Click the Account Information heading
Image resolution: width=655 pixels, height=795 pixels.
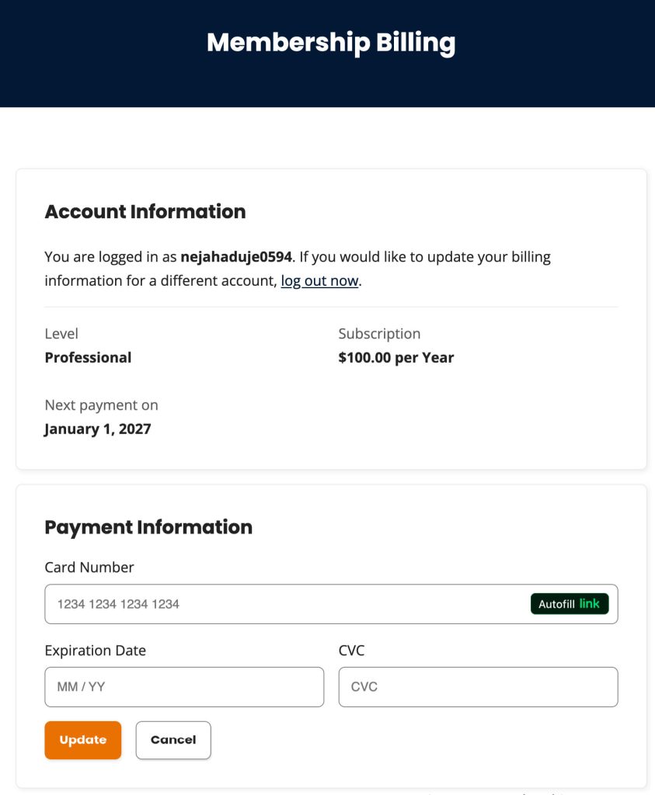click(x=145, y=211)
